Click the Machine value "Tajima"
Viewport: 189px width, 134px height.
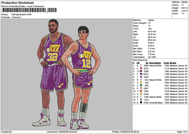click(x=151, y=20)
